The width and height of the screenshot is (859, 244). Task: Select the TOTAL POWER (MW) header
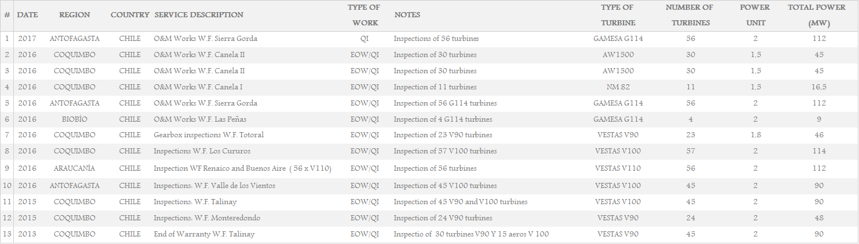click(x=817, y=16)
